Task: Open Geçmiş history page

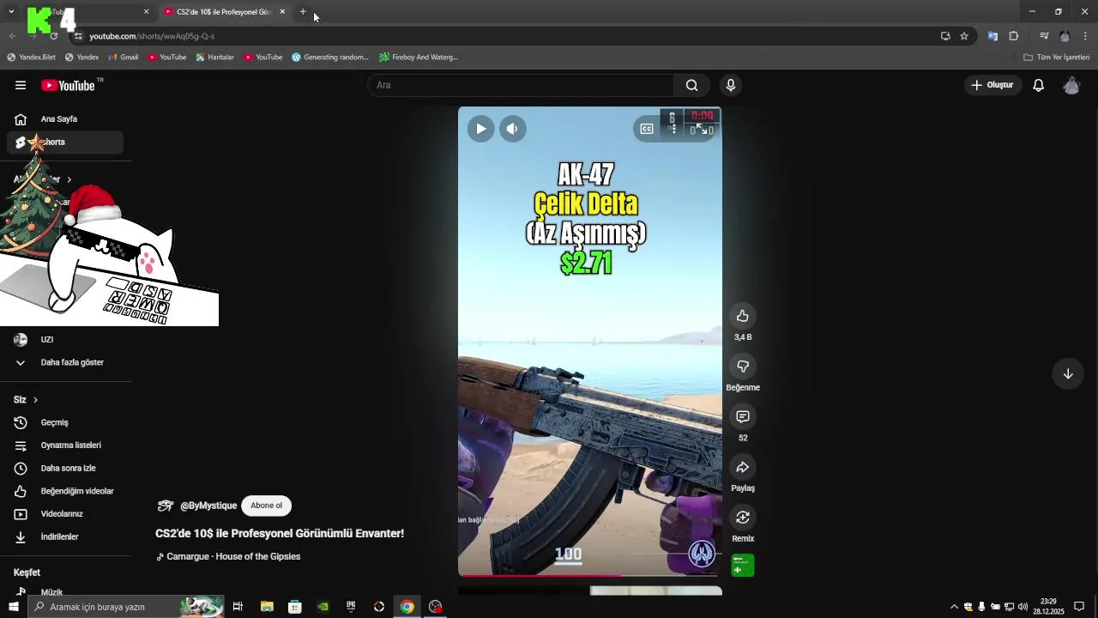Action: click(65, 422)
